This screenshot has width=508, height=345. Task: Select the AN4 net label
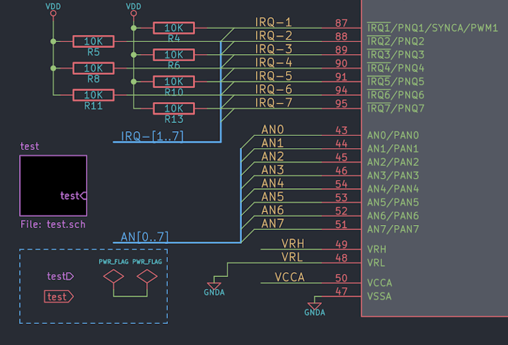tap(272, 184)
